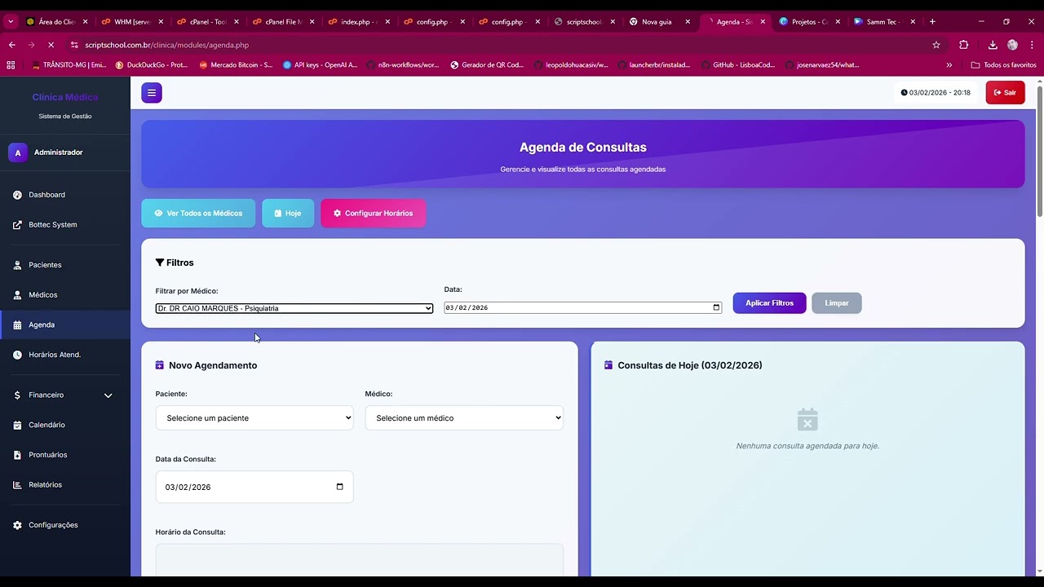Image resolution: width=1044 pixels, height=587 pixels.
Task: Open Mercado Bitcoin bookmark
Action: 236,64
